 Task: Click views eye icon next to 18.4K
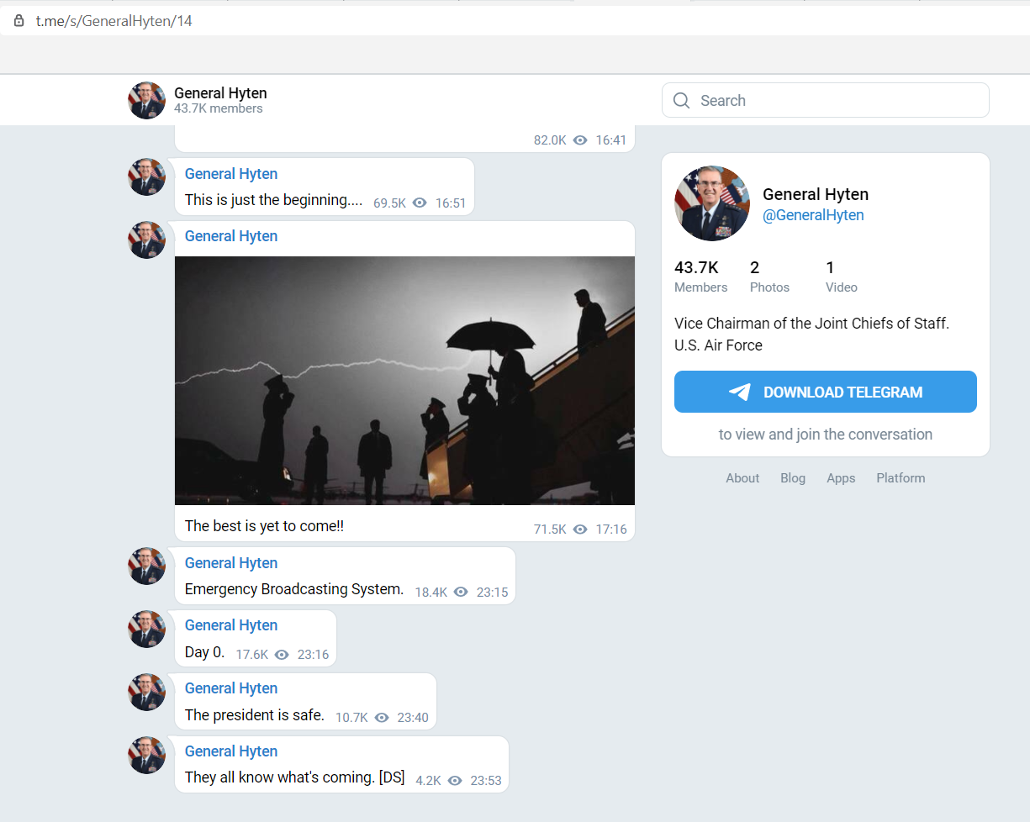461,593
